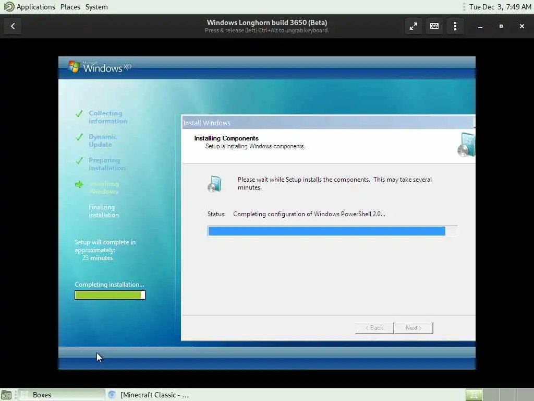Click the PowerShell 2.0 status text
Screen dimensions: 534x401
click(x=309, y=214)
